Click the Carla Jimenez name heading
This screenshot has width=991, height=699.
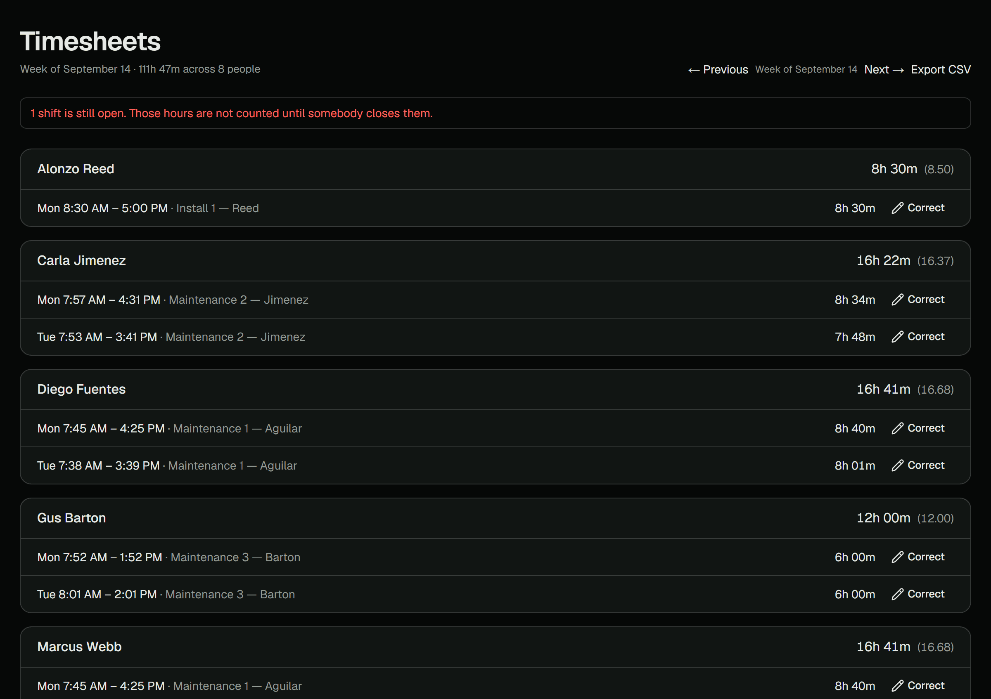pyautogui.click(x=81, y=260)
